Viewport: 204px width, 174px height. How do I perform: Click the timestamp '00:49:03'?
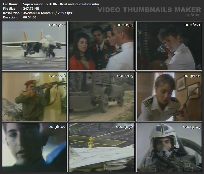(192, 127)
